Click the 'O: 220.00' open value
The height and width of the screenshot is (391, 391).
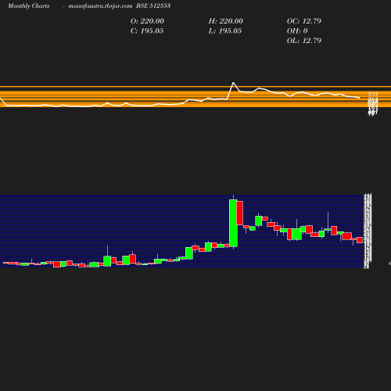point(147,21)
